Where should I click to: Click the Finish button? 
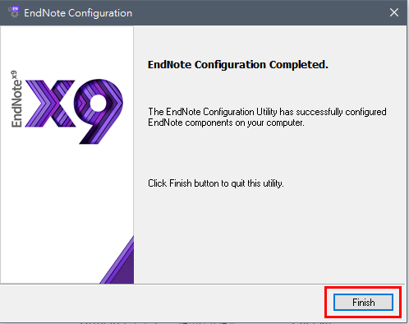(x=363, y=303)
